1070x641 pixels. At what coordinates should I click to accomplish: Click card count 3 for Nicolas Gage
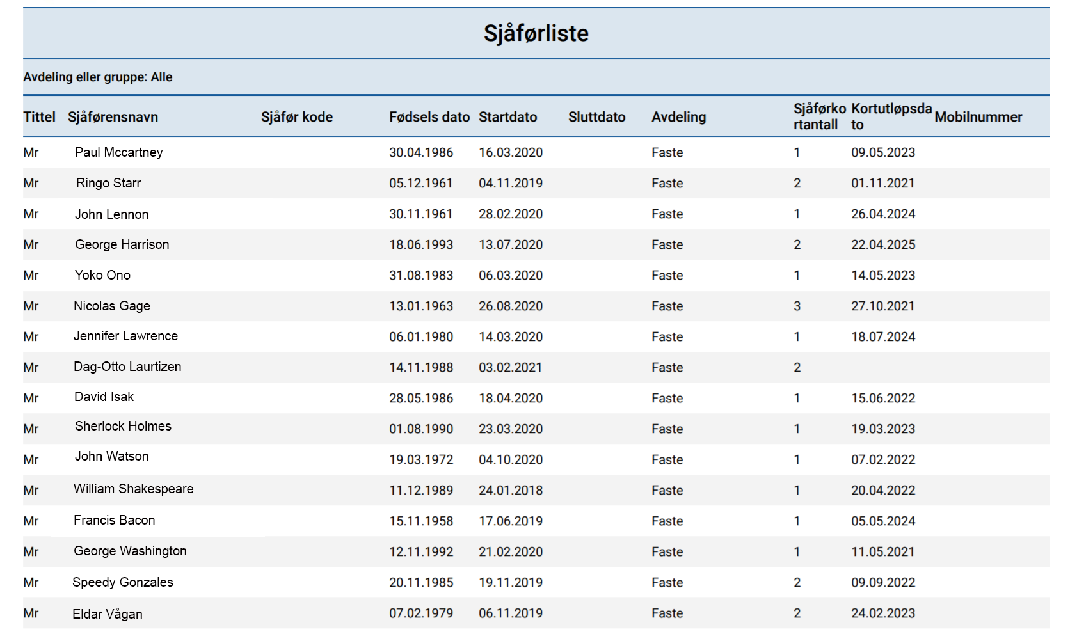(797, 306)
